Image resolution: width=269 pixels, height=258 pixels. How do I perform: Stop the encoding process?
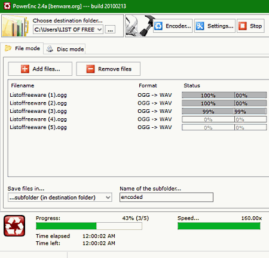click(250, 26)
